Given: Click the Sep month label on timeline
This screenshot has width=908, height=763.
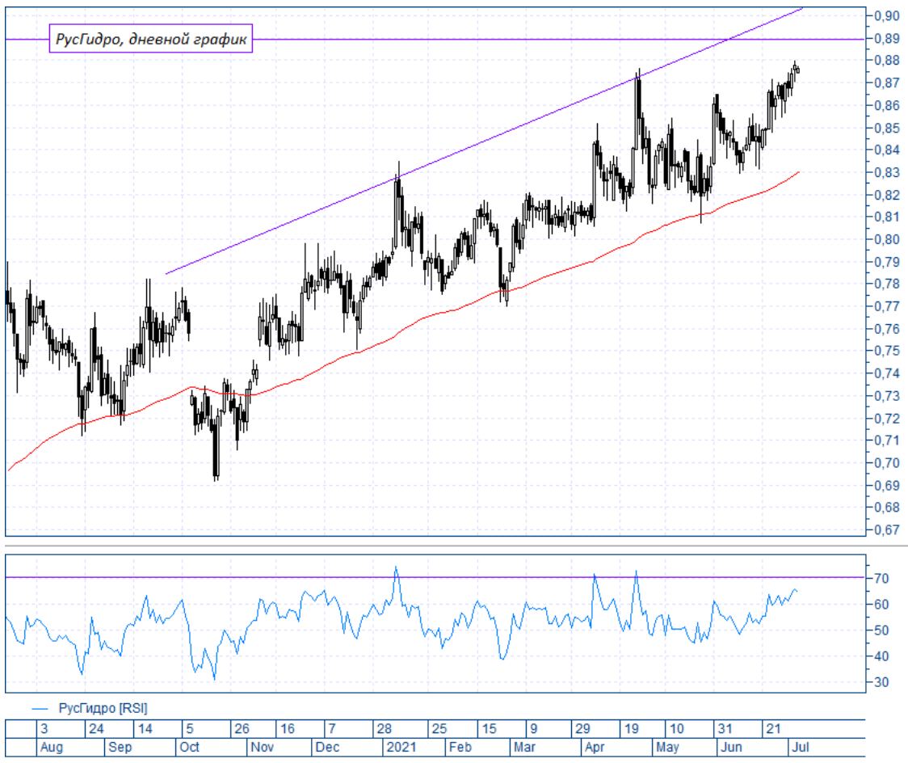Looking at the screenshot, I should pyautogui.click(x=120, y=748).
